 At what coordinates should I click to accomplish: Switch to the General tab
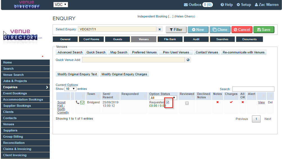(65, 39)
